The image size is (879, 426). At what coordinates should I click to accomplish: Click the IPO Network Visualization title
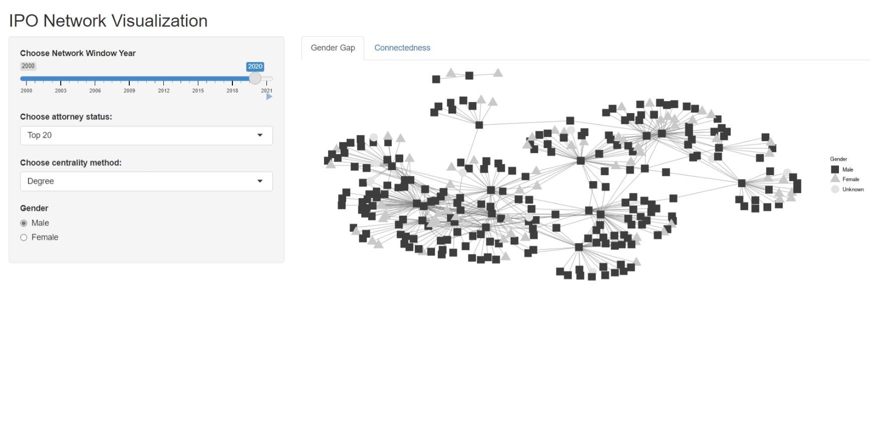coord(108,21)
